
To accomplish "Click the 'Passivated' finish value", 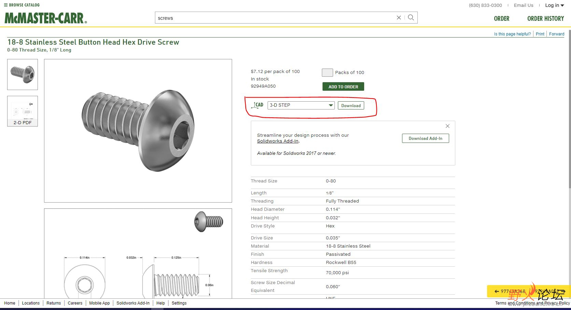I will [x=338, y=254].
